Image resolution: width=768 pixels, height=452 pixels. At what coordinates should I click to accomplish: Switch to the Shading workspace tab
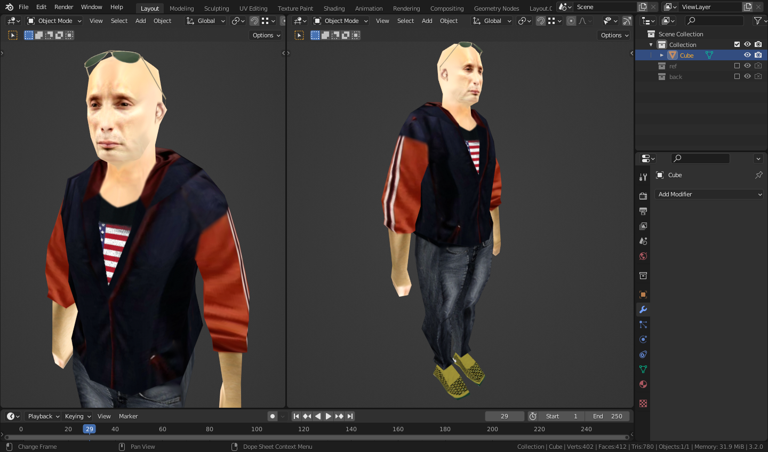[334, 8]
